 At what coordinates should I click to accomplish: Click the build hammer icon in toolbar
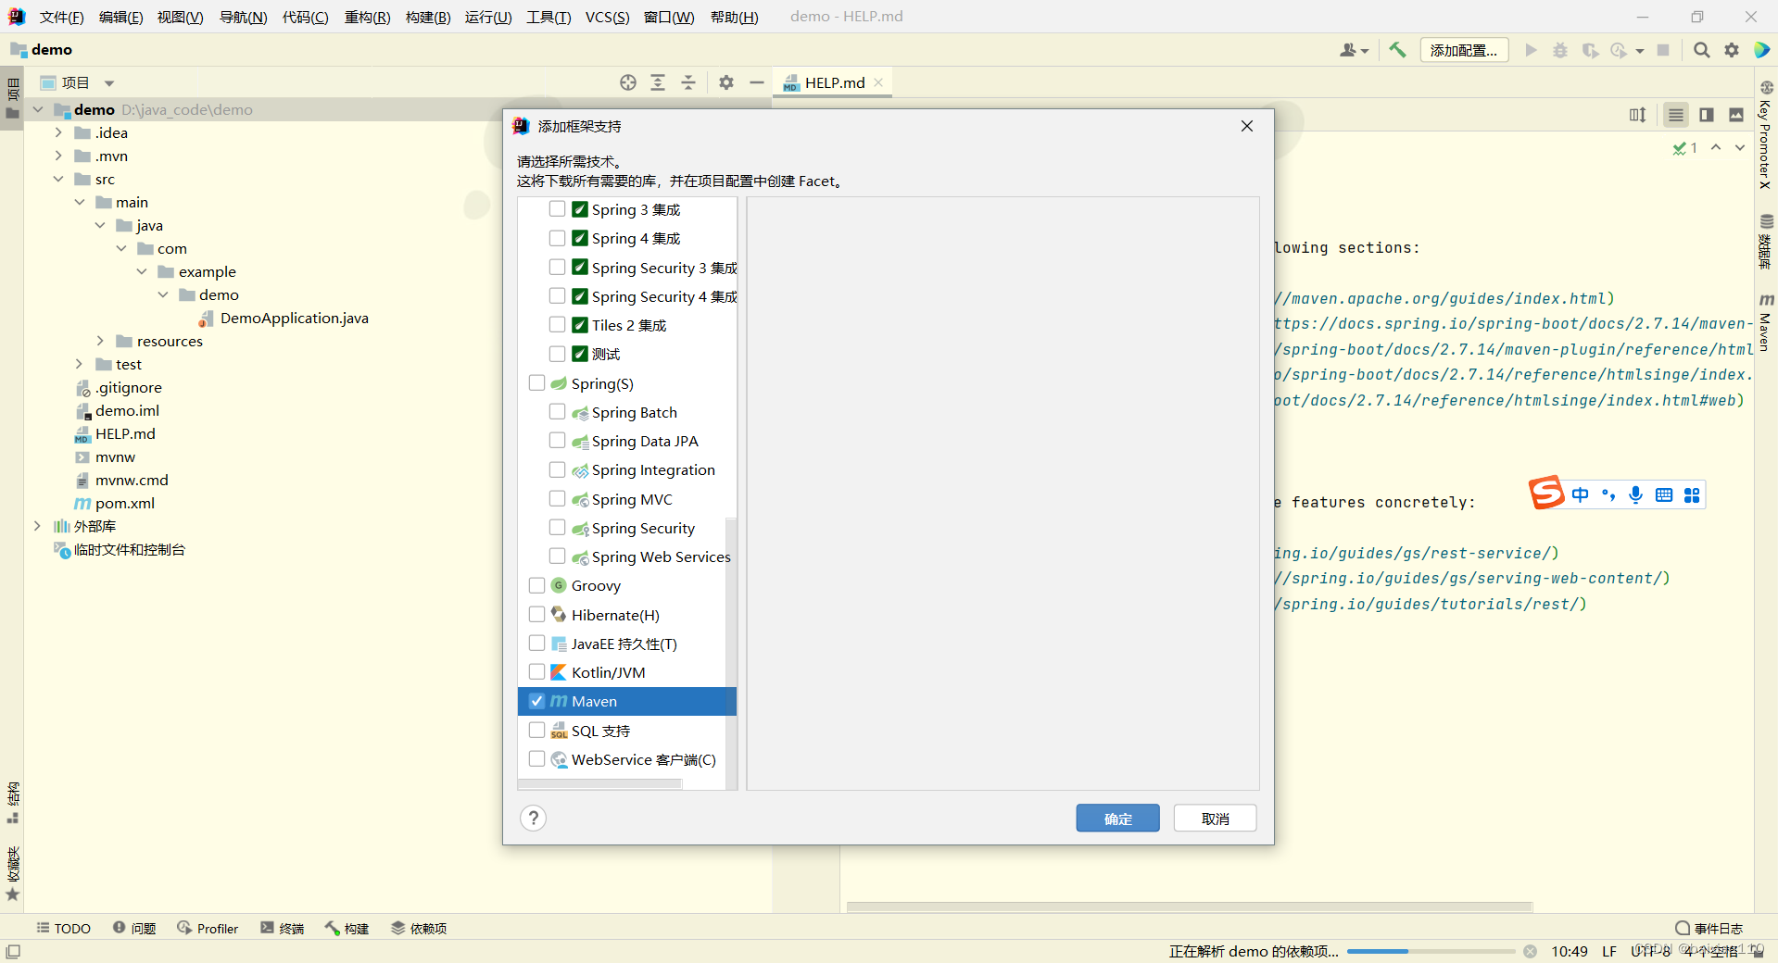pyautogui.click(x=1397, y=50)
